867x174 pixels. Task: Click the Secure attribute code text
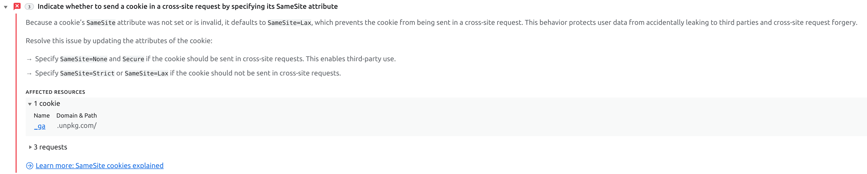[133, 59]
